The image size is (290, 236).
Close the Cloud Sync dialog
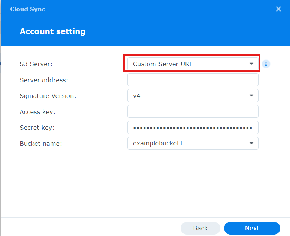click(278, 9)
